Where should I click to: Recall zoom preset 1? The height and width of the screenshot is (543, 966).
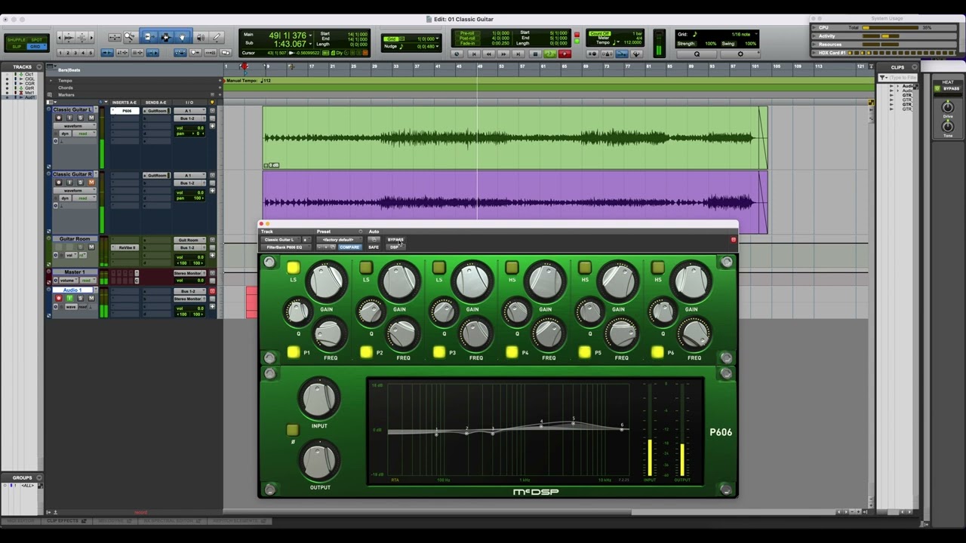[x=60, y=53]
